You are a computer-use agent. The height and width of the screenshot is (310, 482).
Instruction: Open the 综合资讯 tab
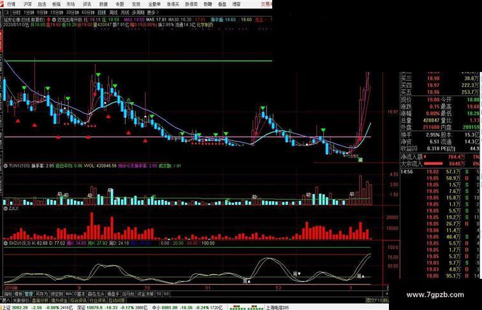(78, 300)
